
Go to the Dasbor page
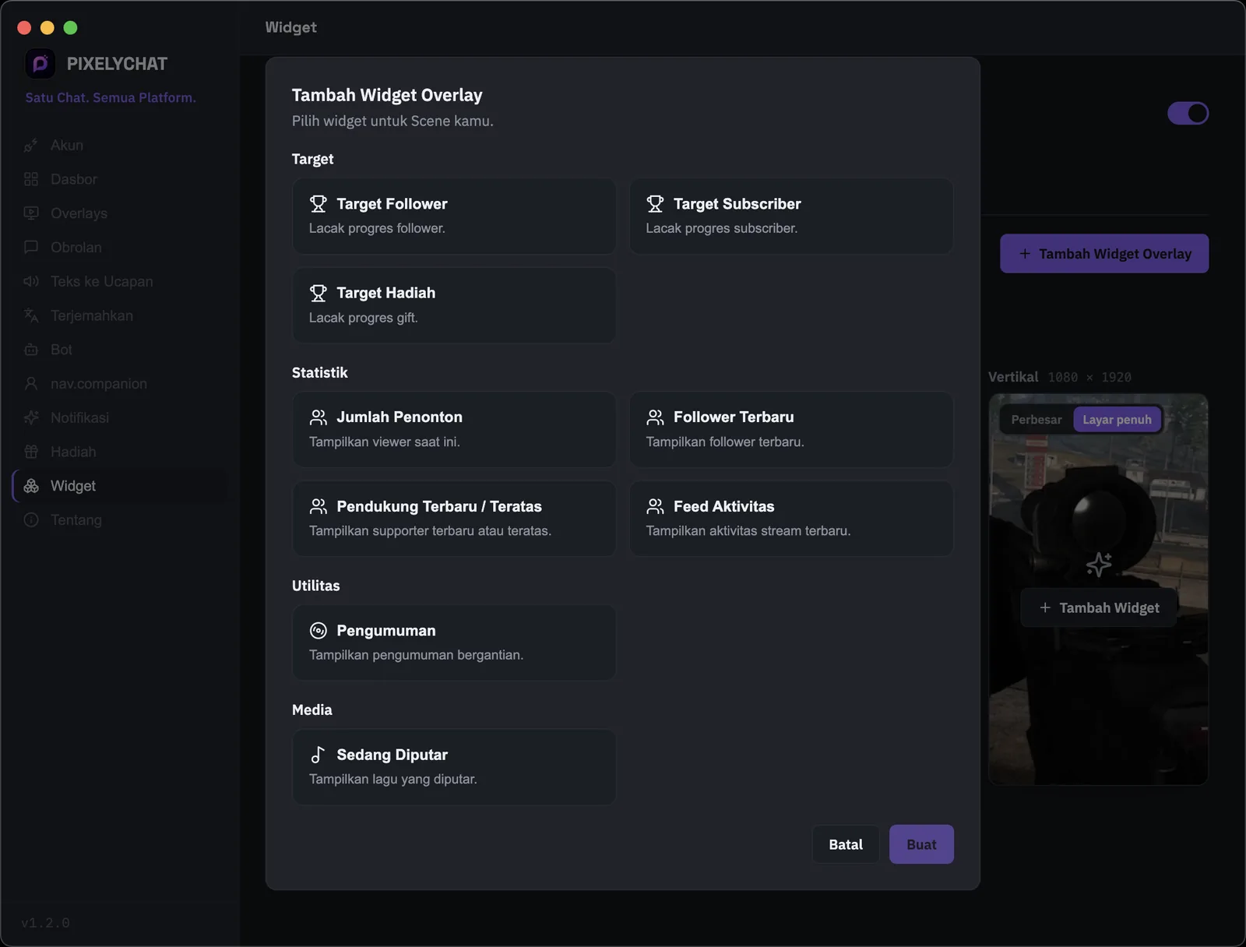(x=121, y=179)
